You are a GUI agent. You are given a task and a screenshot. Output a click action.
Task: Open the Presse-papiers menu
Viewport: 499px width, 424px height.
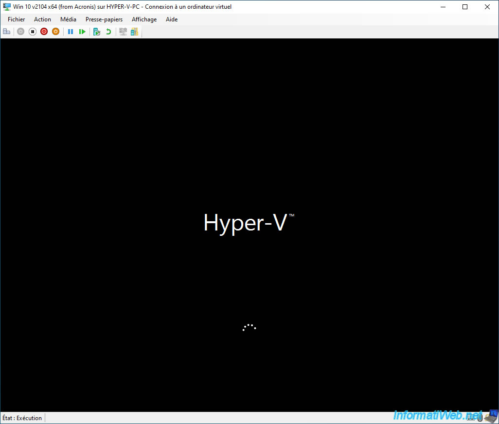click(x=104, y=19)
